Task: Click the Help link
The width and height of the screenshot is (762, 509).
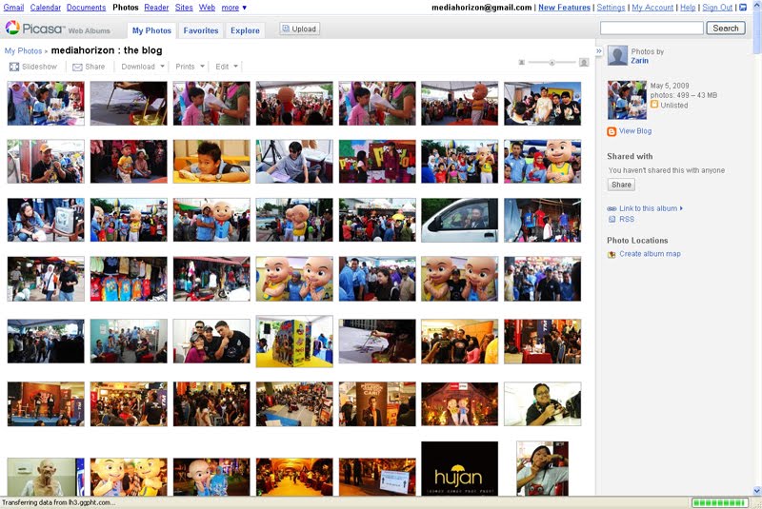Action: 688,8
